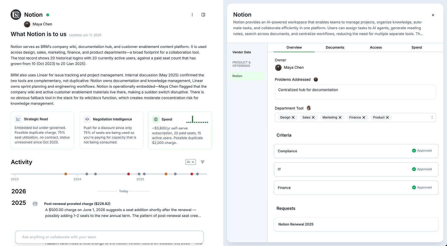Image resolution: width=447 pixels, height=246 pixels.
Task: Click the Notion logo icon
Action: pyautogui.click(x=16, y=15)
